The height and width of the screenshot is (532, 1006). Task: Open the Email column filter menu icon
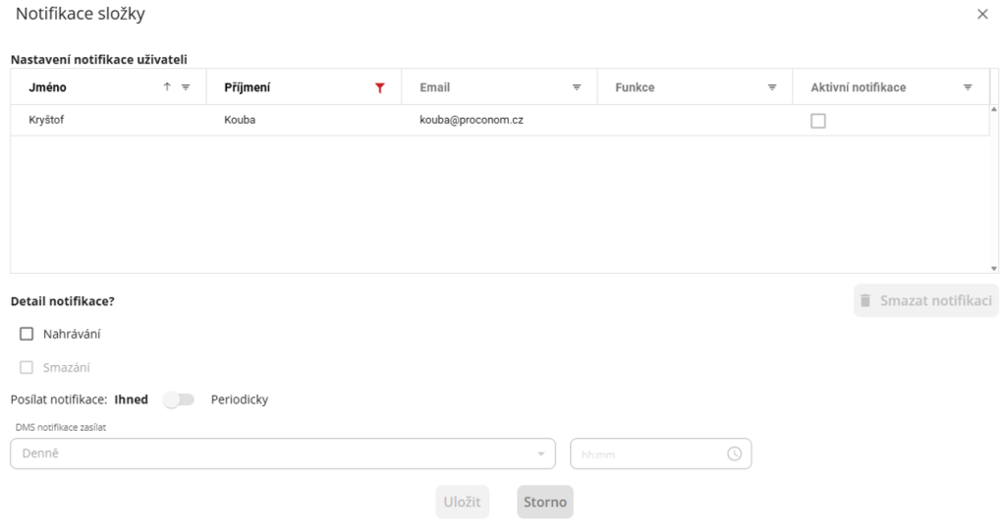click(577, 87)
